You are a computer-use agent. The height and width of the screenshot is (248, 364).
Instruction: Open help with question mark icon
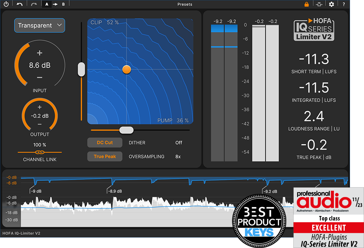[x=344, y=4]
